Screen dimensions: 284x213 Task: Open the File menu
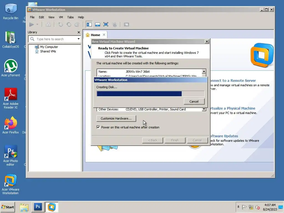[x=32, y=17]
